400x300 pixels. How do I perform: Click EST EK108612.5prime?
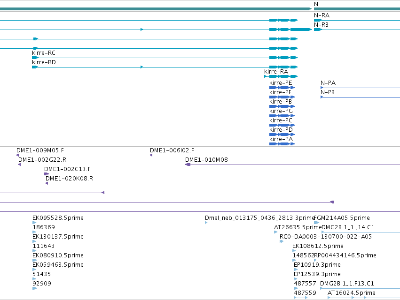(318, 246)
